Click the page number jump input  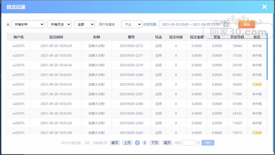(x=189, y=143)
